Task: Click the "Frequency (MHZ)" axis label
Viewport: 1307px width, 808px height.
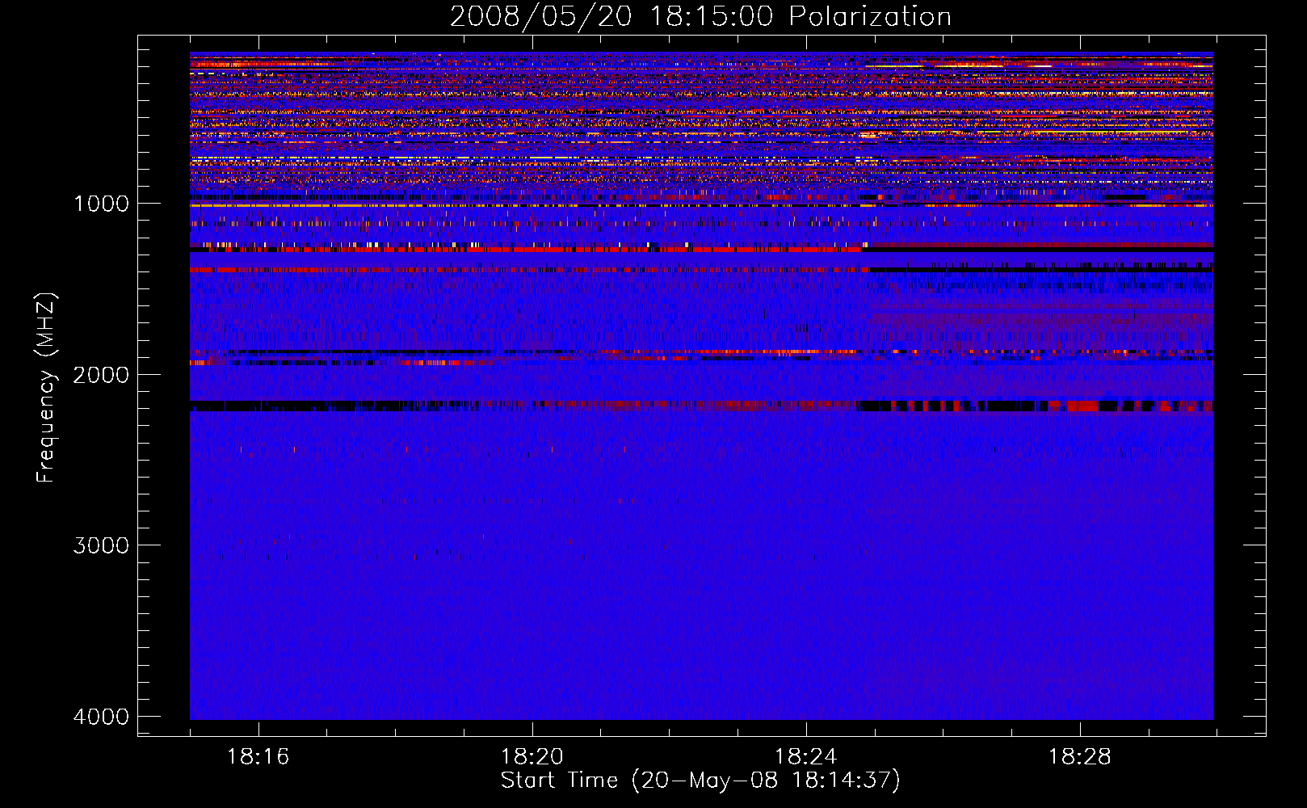Action: [46, 389]
